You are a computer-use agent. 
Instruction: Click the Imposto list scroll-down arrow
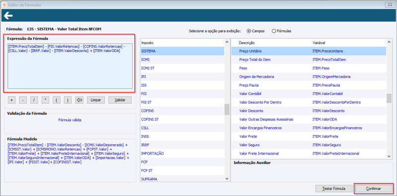click(x=227, y=179)
